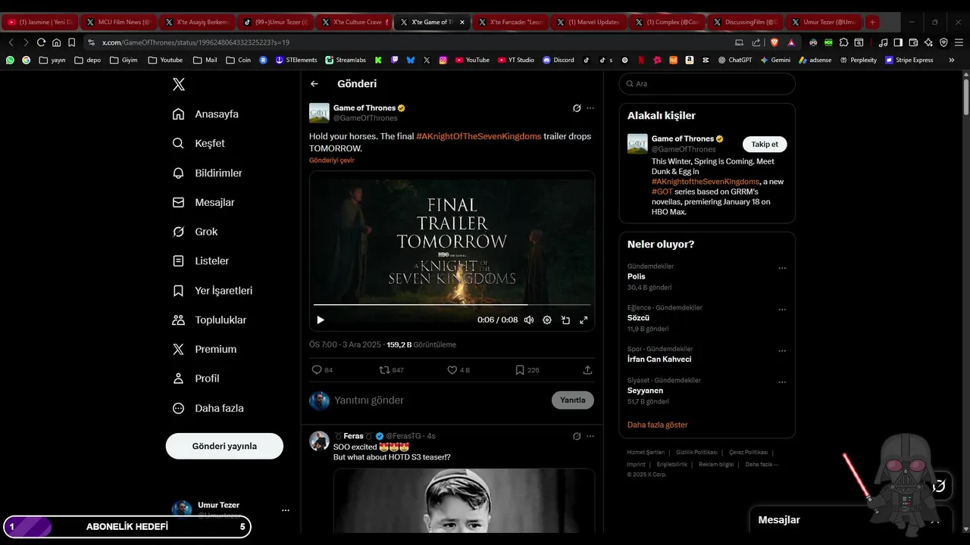Open the Discord bookmark

click(559, 60)
